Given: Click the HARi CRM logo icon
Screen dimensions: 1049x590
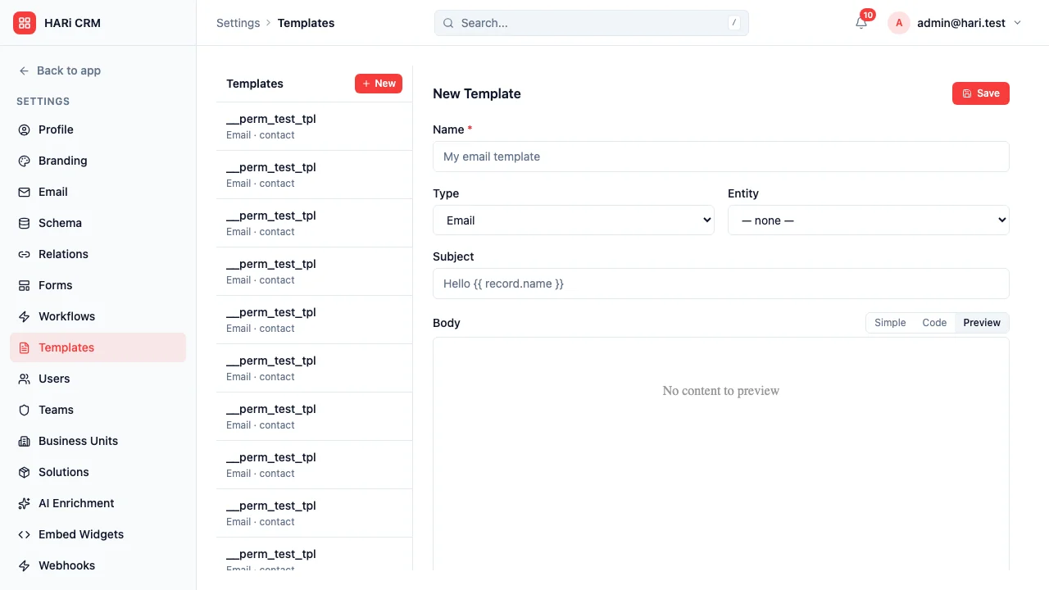Looking at the screenshot, I should point(24,22).
